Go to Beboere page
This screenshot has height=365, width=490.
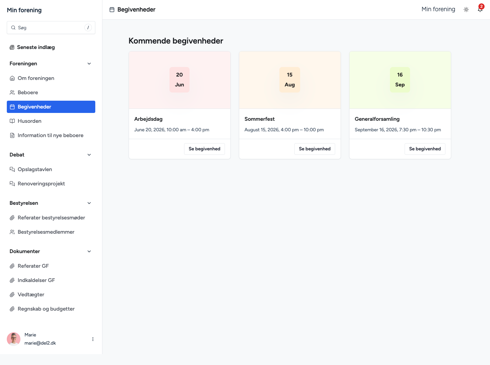pyautogui.click(x=51, y=93)
